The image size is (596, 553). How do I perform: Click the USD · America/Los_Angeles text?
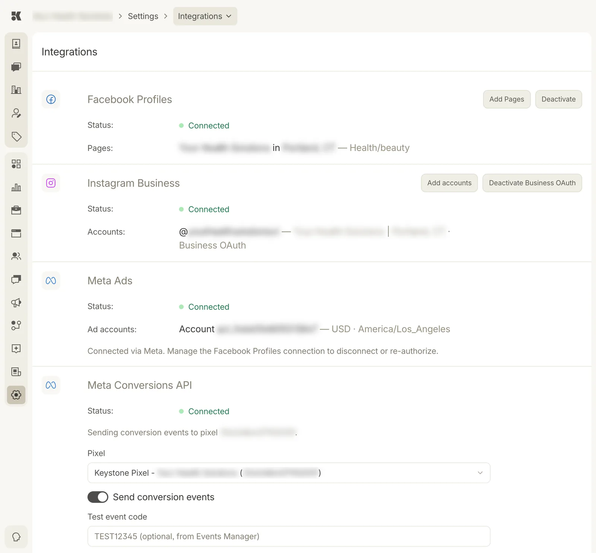tap(391, 329)
